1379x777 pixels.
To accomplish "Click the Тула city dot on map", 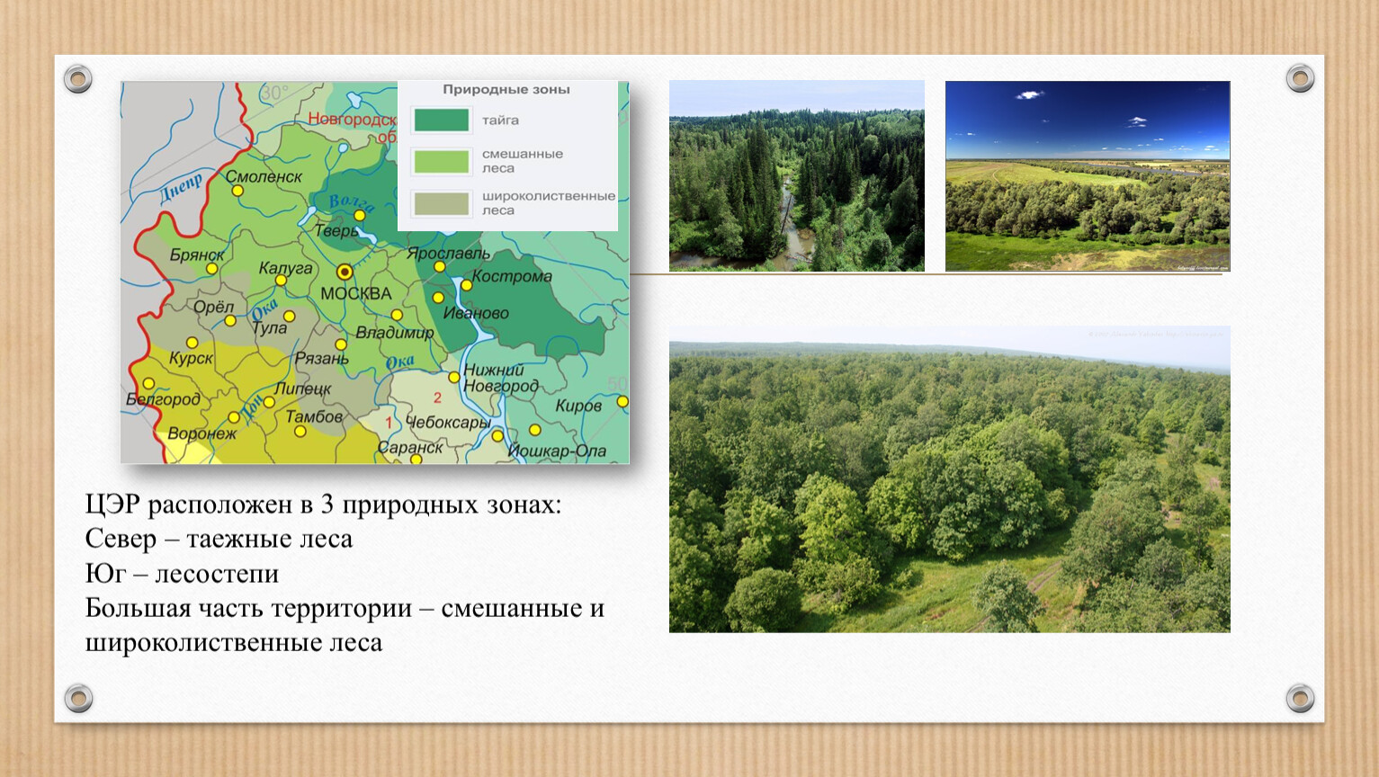I will [x=290, y=317].
